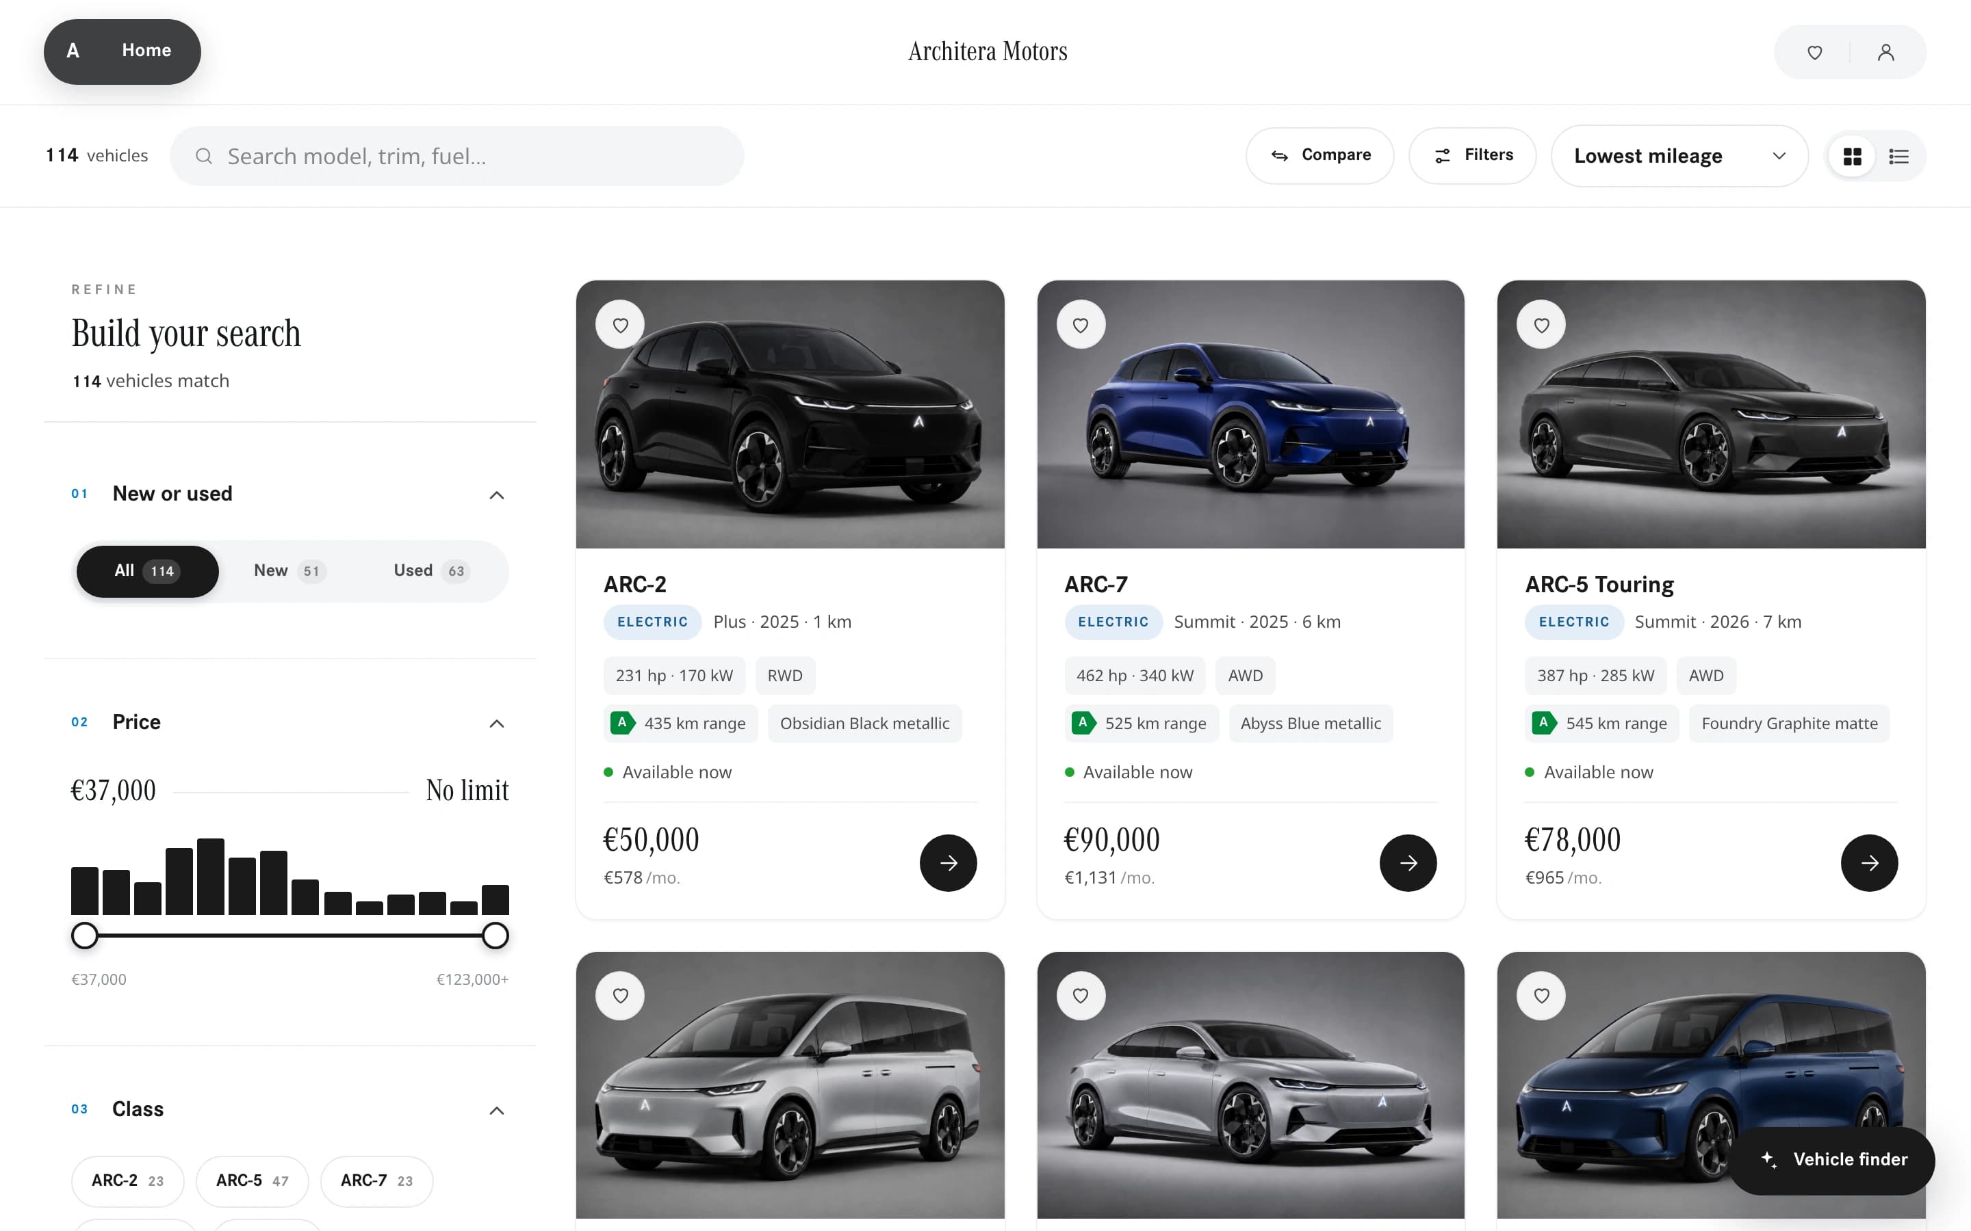The height and width of the screenshot is (1231, 1971).
Task: Select New 51 condition tab
Action: pos(289,572)
